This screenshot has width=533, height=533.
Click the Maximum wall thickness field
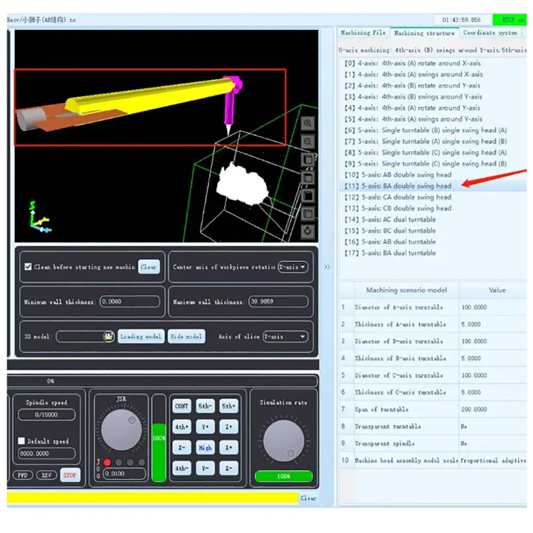[x=278, y=302]
